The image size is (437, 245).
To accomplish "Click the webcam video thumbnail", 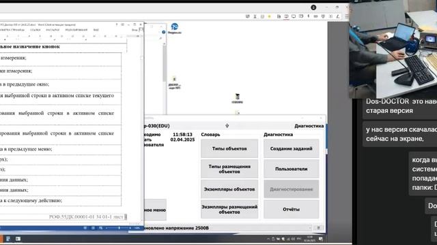I will pos(393,49).
